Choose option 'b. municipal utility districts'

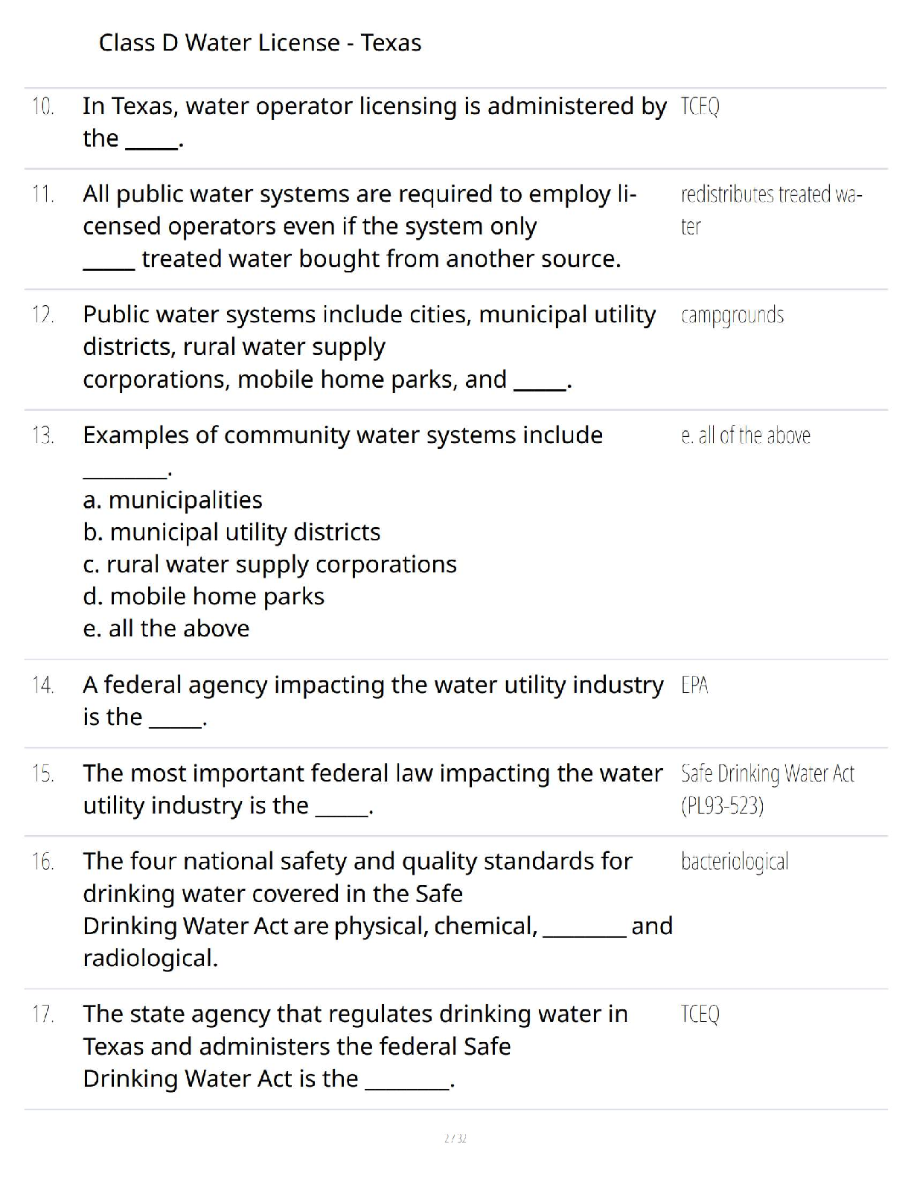pyautogui.click(x=231, y=532)
